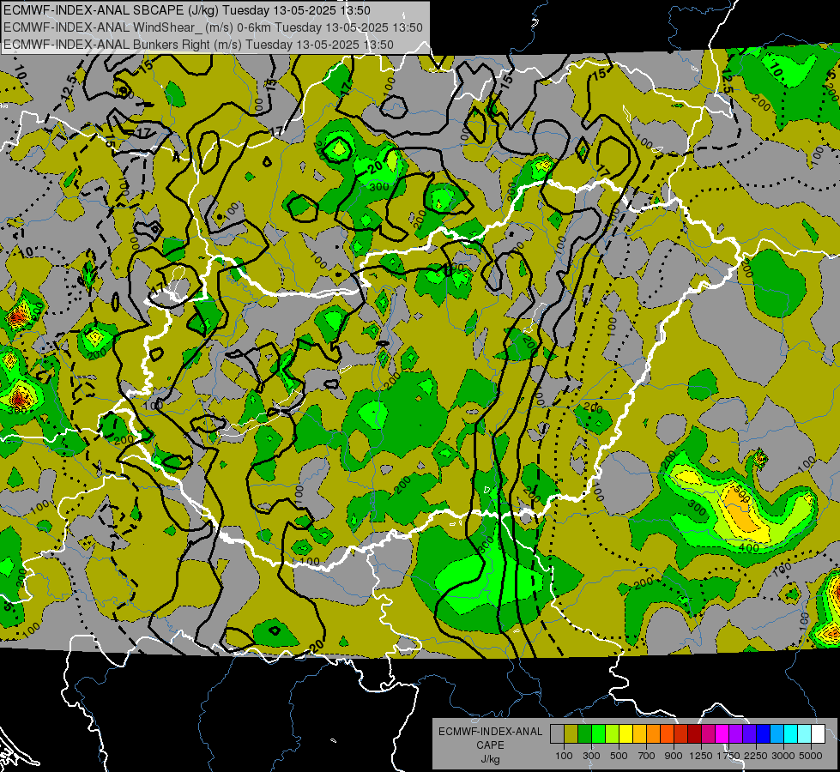The height and width of the screenshot is (772, 840).
Task: Click the 500 tick label in legend
Action: coord(619,756)
